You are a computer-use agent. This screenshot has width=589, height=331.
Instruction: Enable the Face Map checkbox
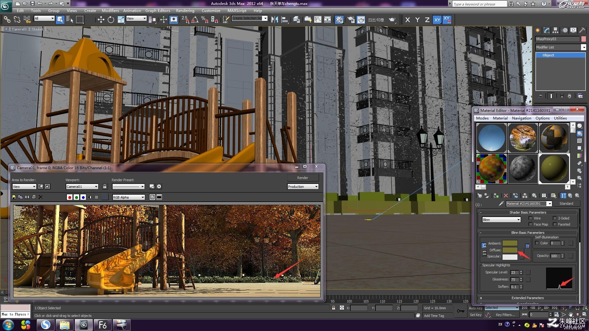tap(530, 224)
